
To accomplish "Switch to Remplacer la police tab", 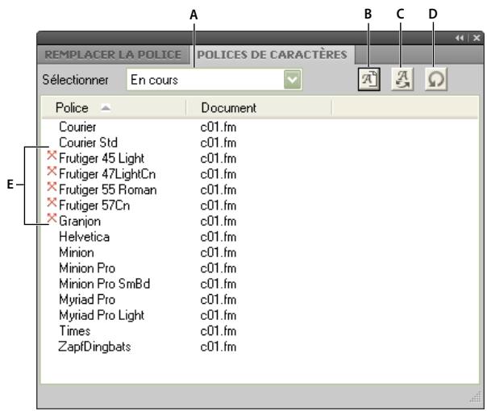I will coord(113,55).
